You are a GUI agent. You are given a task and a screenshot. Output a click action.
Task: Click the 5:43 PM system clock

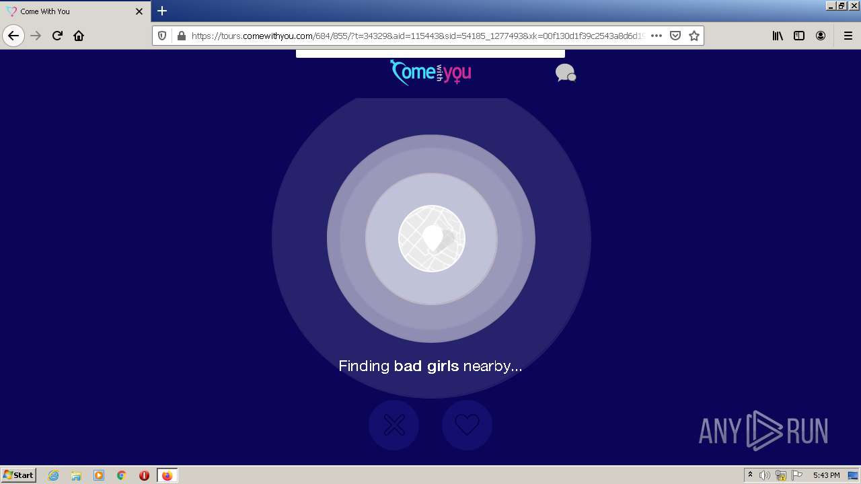pos(826,475)
